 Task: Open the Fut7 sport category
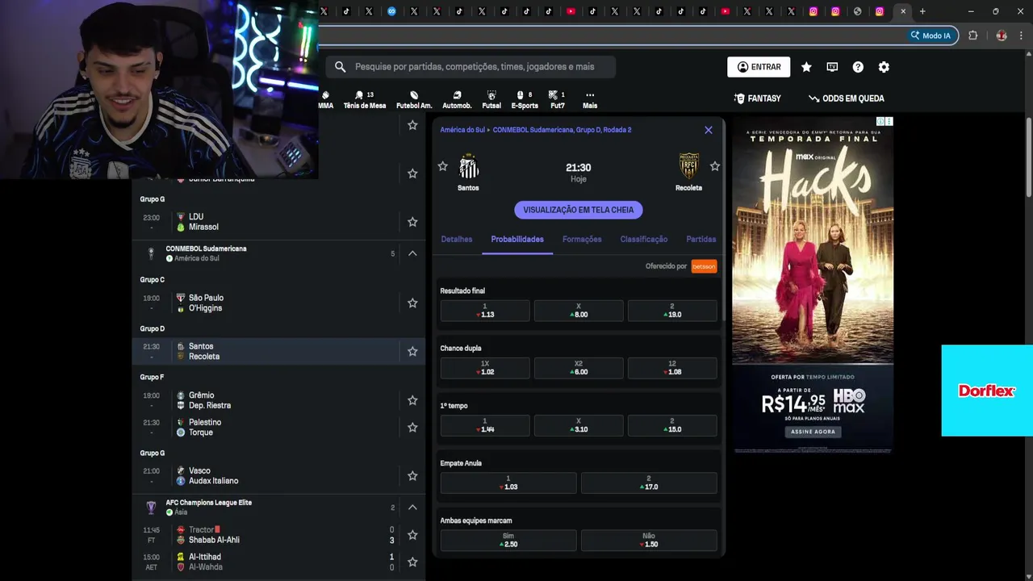(557, 99)
